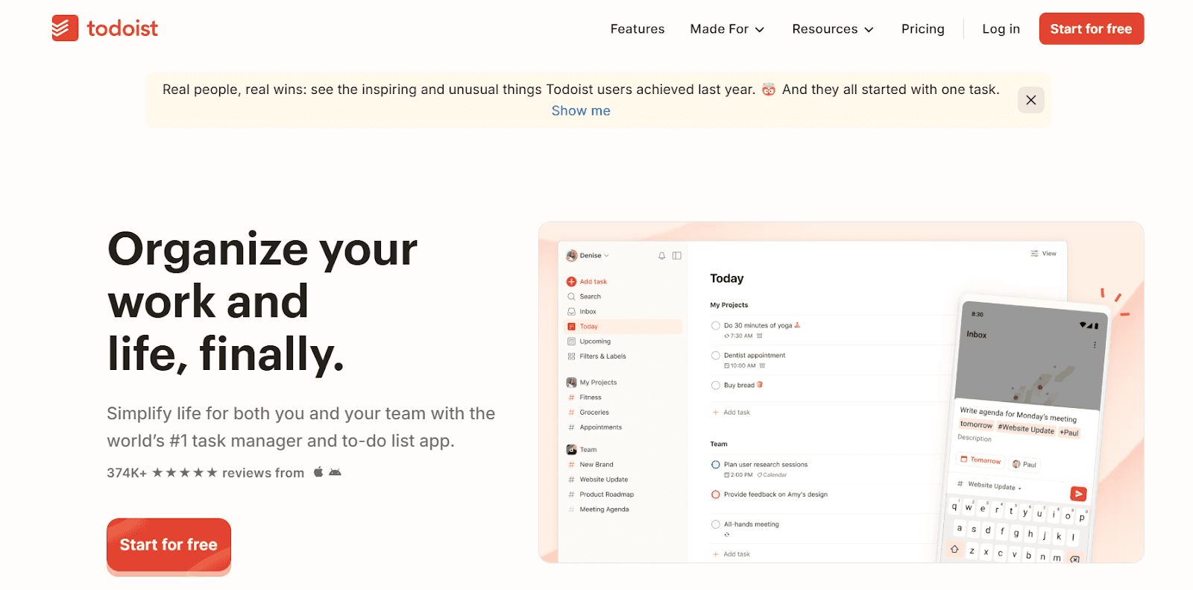The height and width of the screenshot is (590, 1193).
Task: Click the Apple logo reviews icon
Action: (x=318, y=471)
